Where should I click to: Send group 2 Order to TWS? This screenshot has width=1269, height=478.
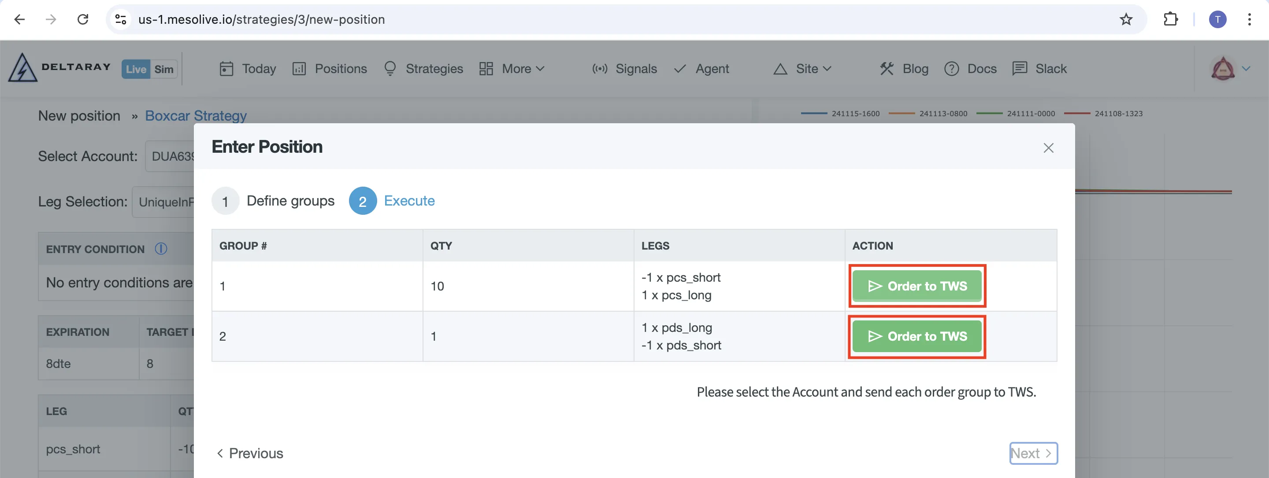[x=916, y=336]
